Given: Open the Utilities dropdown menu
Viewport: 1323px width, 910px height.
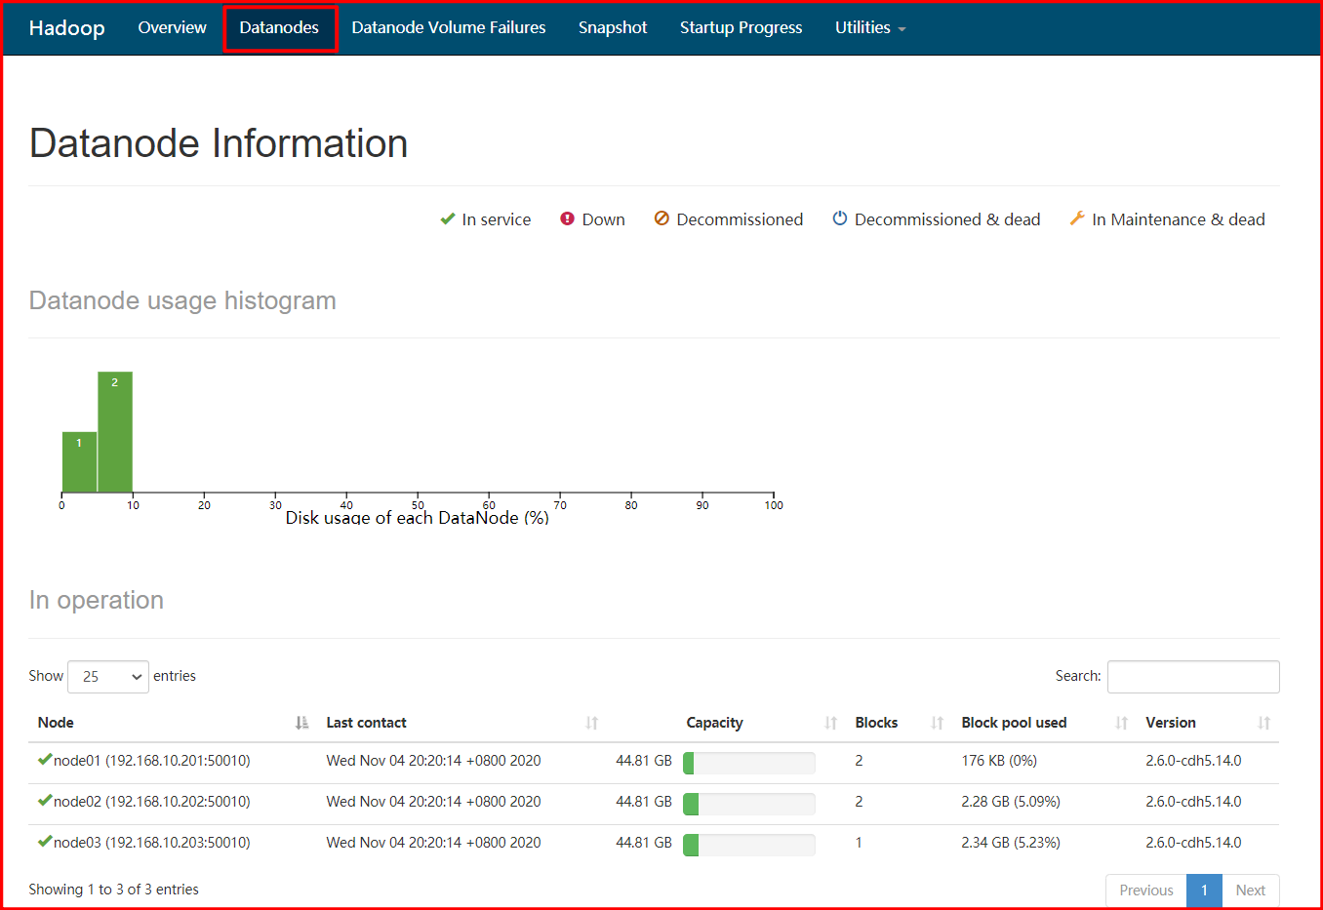Looking at the screenshot, I should point(869,28).
